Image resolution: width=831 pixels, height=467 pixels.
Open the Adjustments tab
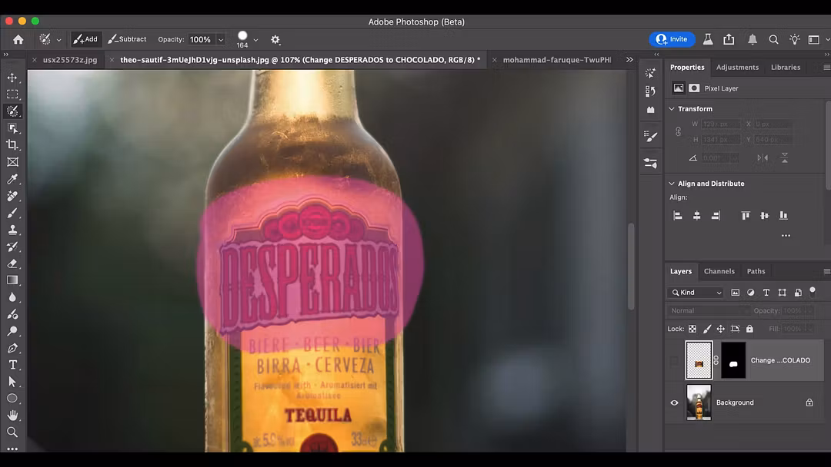point(737,67)
